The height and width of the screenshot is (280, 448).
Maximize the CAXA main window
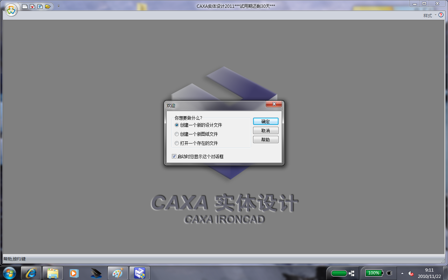pos(424,3)
